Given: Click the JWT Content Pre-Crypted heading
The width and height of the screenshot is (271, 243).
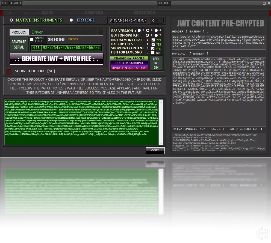Looking at the screenshot, I should click(220, 23).
